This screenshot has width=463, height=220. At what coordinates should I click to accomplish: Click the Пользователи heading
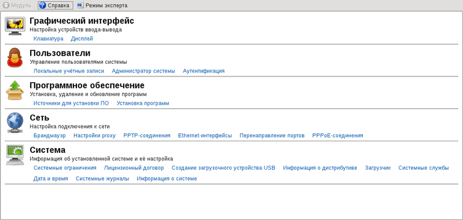click(x=60, y=53)
